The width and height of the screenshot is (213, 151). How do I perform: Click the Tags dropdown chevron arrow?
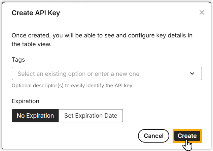tap(192, 73)
